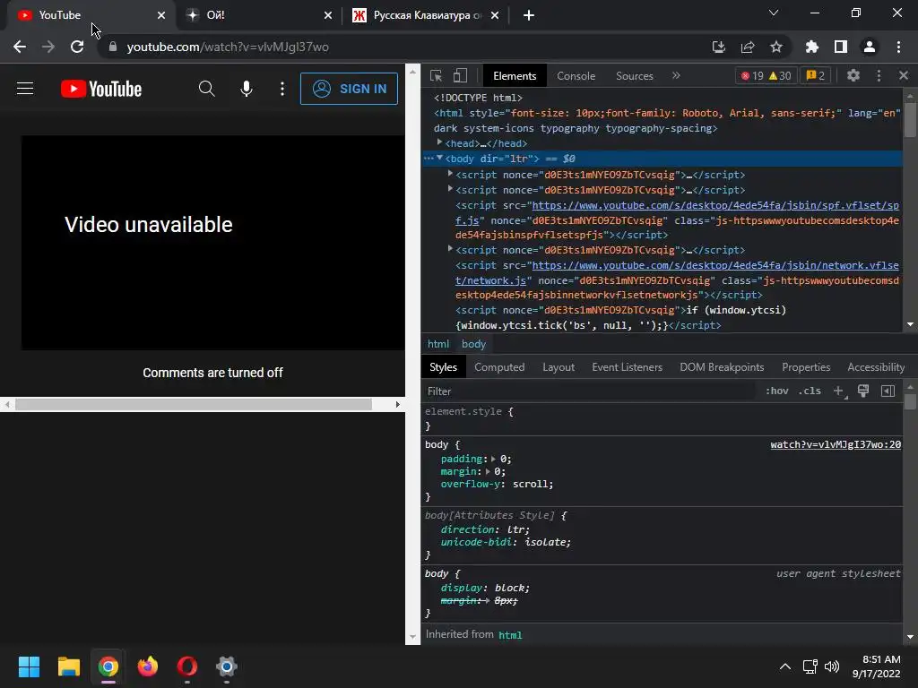Switch to Styles sidebar tab
This screenshot has width=918, height=688.
coord(443,366)
